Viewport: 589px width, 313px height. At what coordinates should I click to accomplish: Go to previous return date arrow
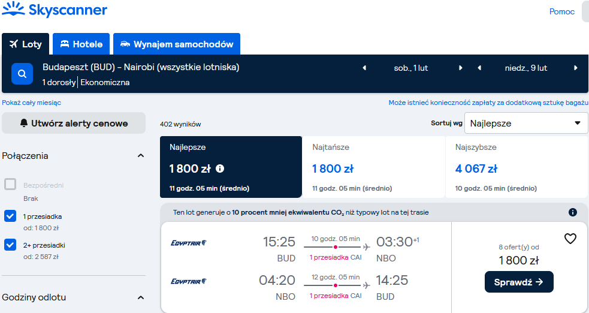pyautogui.click(x=479, y=68)
